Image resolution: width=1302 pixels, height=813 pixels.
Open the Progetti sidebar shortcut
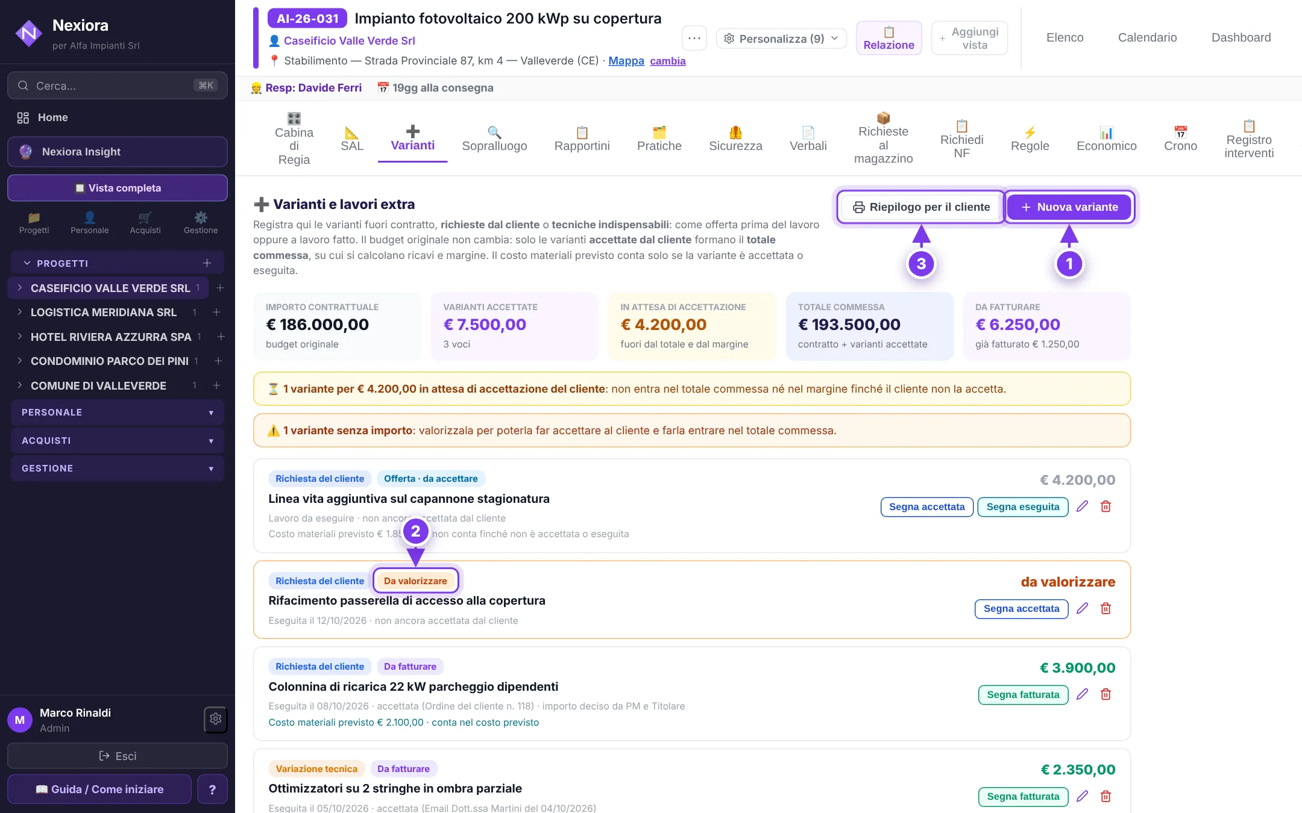(34, 223)
